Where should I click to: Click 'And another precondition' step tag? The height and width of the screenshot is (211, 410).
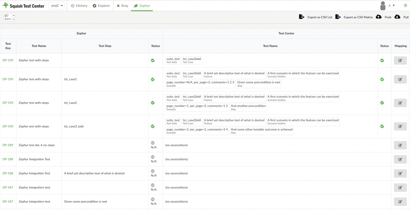pyautogui.click(x=248, y=107)
